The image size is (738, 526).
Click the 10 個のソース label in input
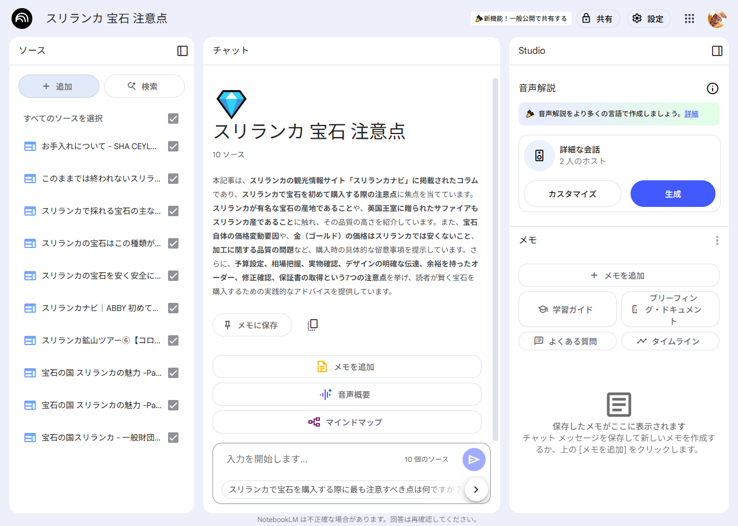(426, 460)
